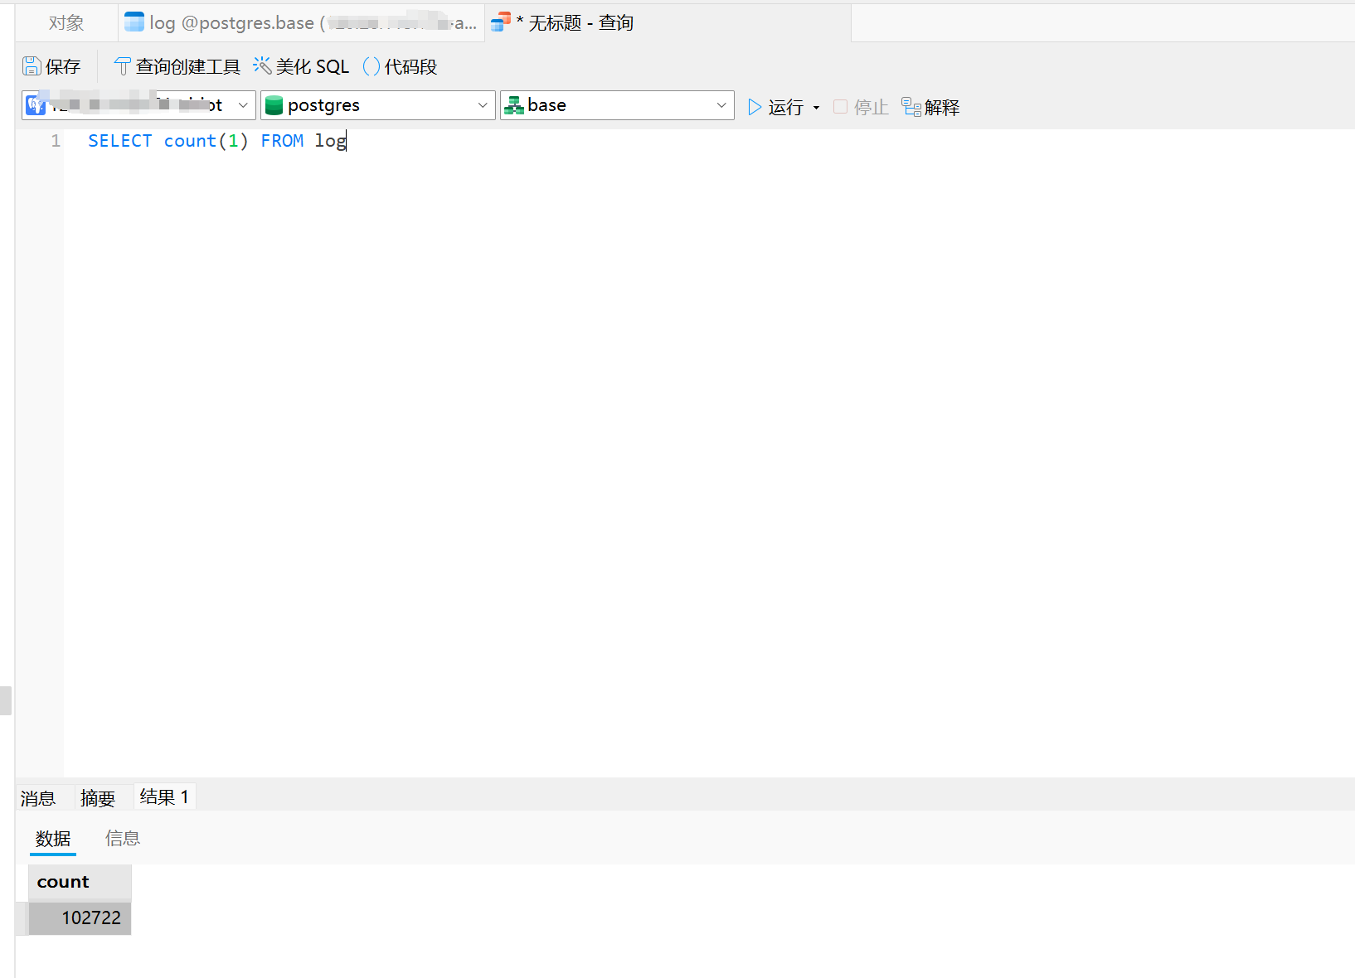Click the Stop (停止) square icon

840,107
